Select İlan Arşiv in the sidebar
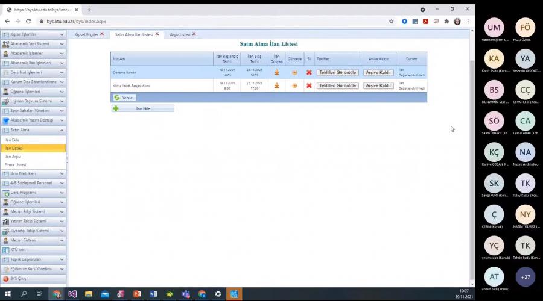The height and width of the screenshot is (301, 543). [13, 157]
